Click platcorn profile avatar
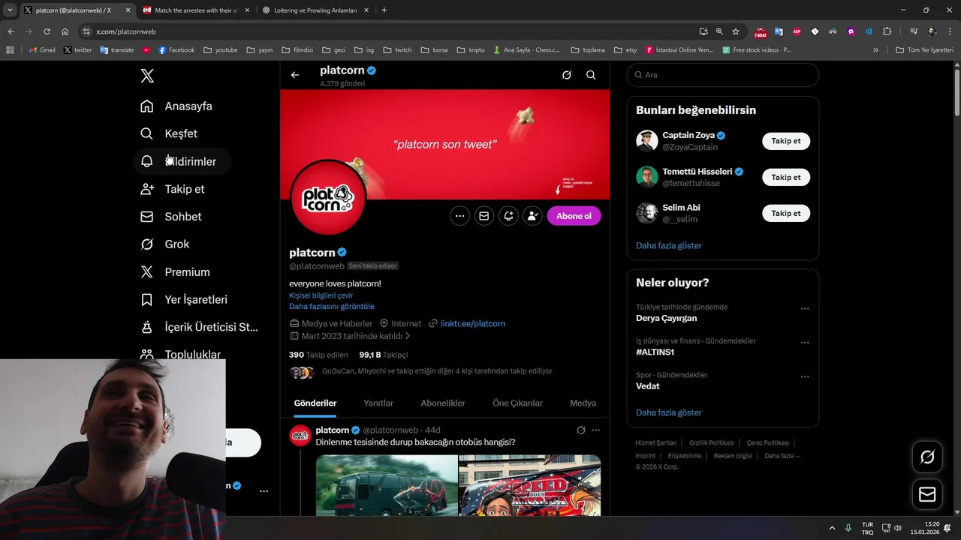This screenshot has width=961, height=540. 328,198
